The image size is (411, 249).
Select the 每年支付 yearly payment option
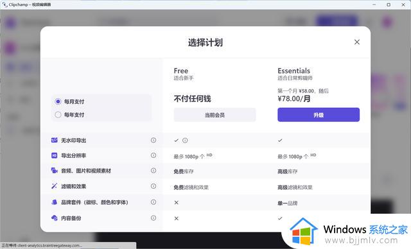click(x=58, y=115)
